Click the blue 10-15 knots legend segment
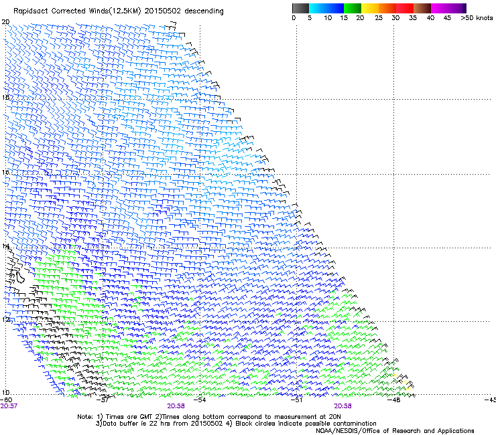The width and height of the screenshot is (496, 435). [335, 8]
